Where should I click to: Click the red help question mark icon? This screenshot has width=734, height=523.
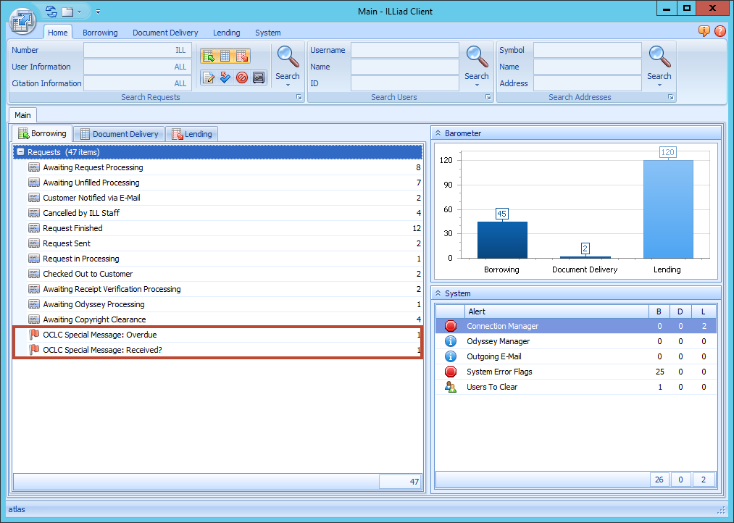(720, 31)
